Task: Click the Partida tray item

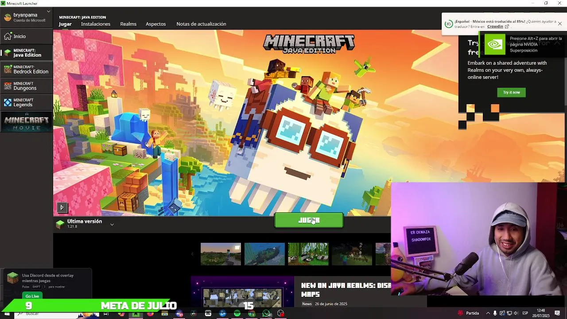Action: point(469,313)
